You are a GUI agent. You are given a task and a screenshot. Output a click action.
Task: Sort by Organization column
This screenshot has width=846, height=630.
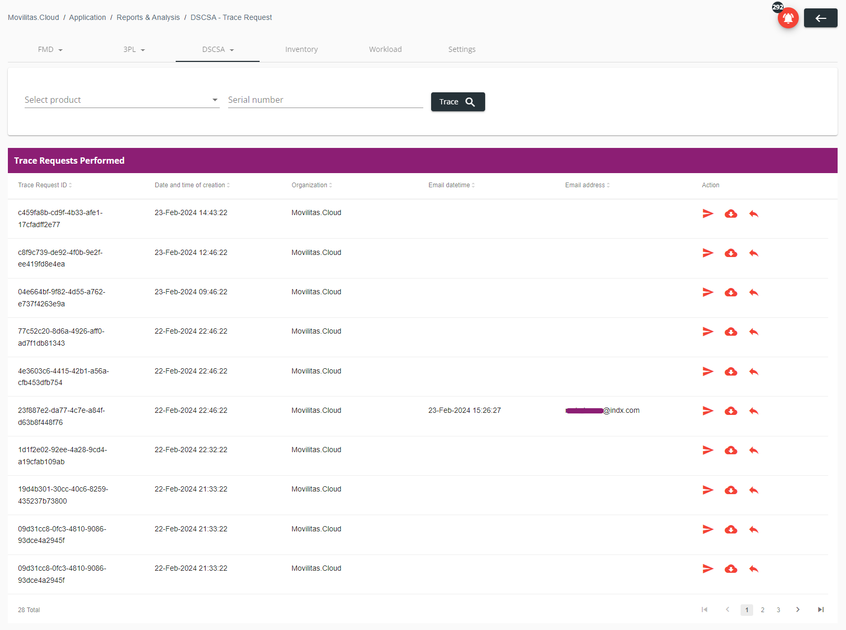pyautogui.click(x=312, y=185)
